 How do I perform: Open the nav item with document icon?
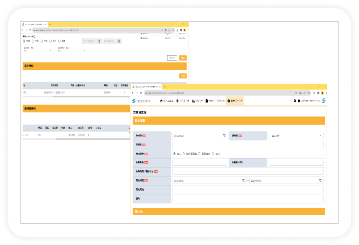pyautogui.click(x=215, y=101)
